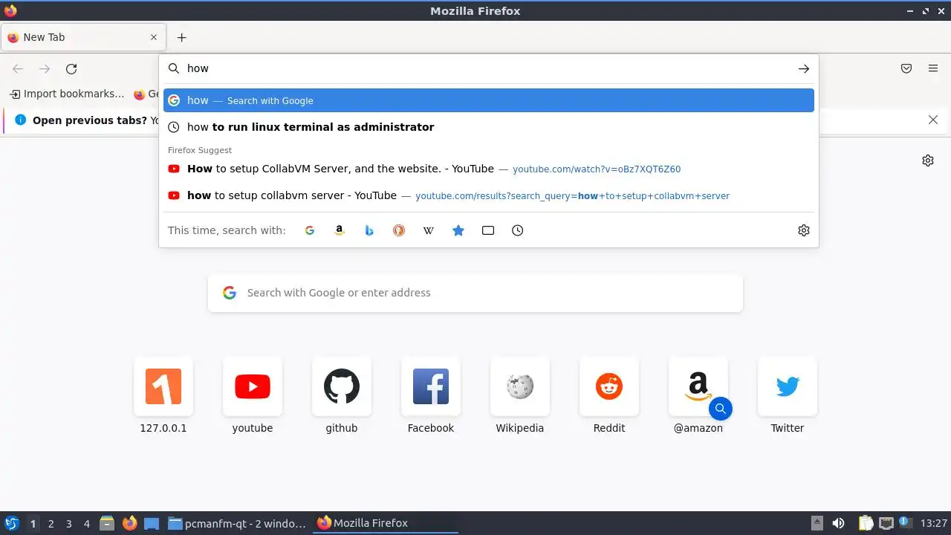Image resolution: width=951 pixels, height=535 pixels.
Task: Click the go arrow in the address bar
Action: pos(804,68)
